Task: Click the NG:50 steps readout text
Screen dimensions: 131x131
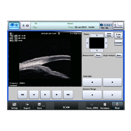Action: [16, 41]
